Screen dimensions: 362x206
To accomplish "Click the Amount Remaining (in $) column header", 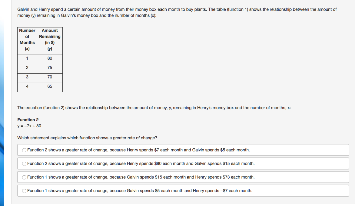I will (x=50, y=40).
